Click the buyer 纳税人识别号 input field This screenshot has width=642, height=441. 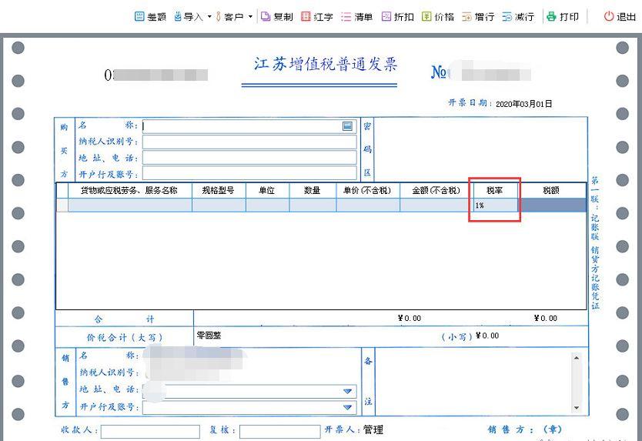tap(249, 142)
